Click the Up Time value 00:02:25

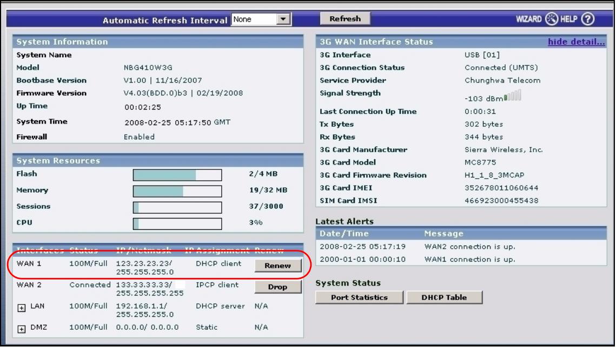tap(143, 107)
